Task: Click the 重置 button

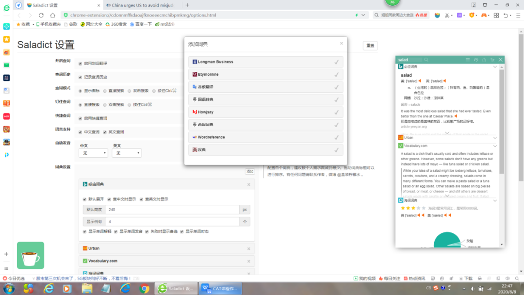Action: (x=370, y=46)
